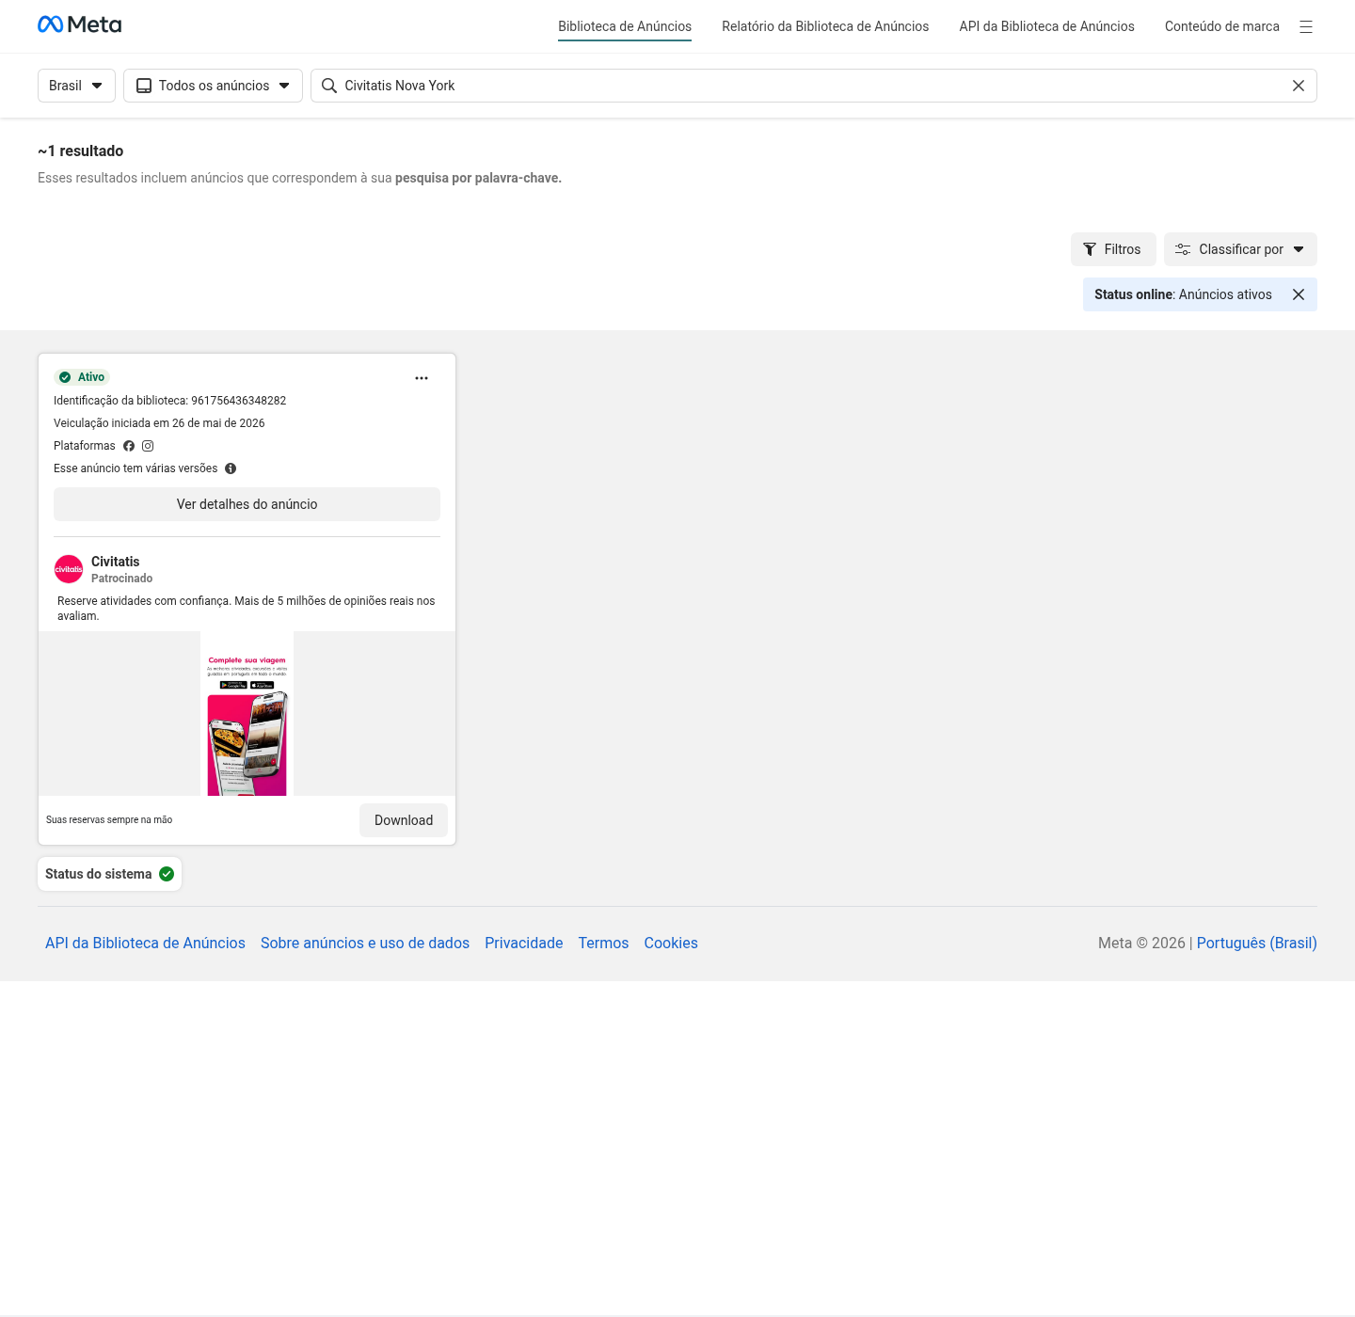1355x1317 pixels.
Task: Click the multiple versions info icon
Action: click(x=231, y=468)
